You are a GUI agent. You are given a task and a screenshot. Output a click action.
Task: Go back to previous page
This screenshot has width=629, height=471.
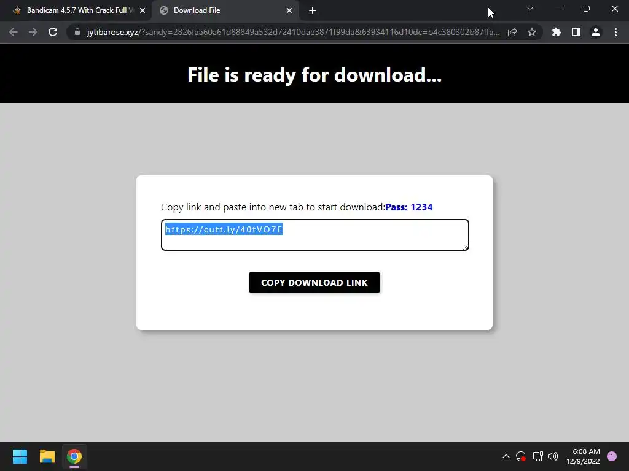click(14, 32)
